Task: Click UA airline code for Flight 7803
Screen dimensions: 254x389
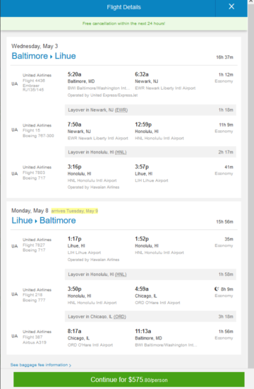Action: point(15,174)
